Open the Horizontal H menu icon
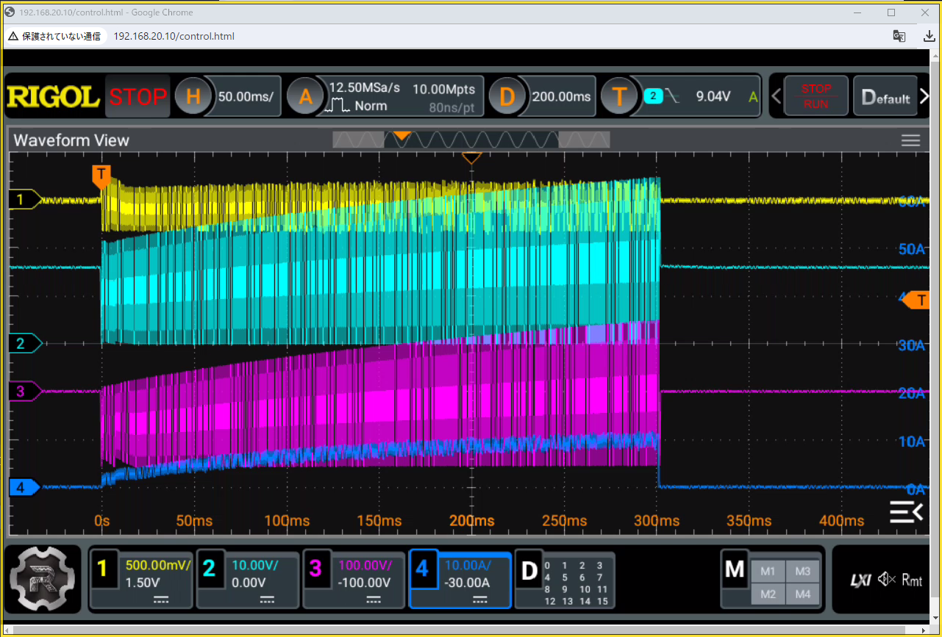This screenshot has height=637, width=942. tap(193, 96)
